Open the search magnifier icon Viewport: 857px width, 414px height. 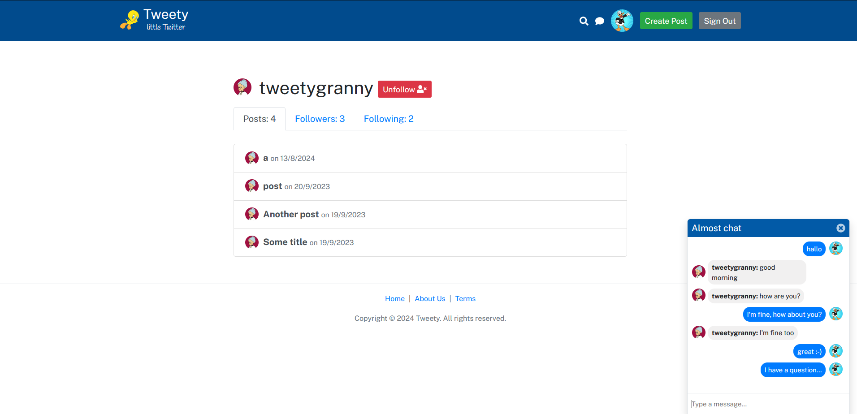click(584, 21)
